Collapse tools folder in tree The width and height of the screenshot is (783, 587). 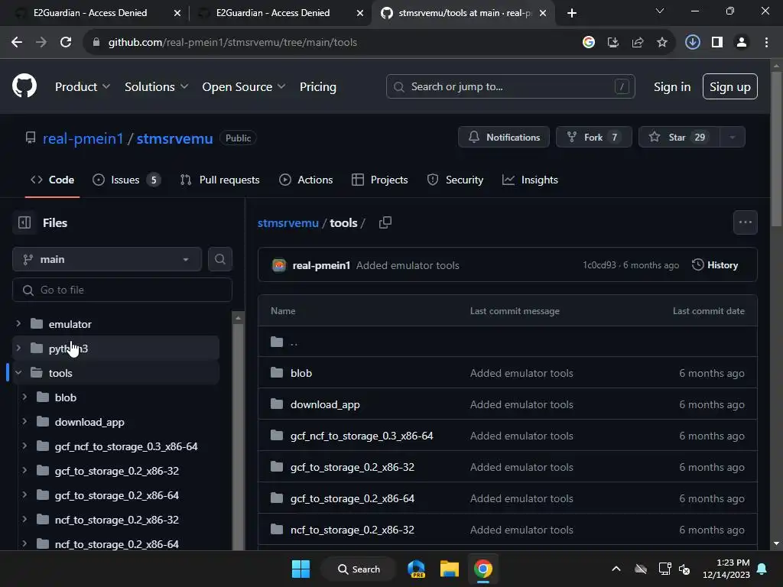[18, 372]
